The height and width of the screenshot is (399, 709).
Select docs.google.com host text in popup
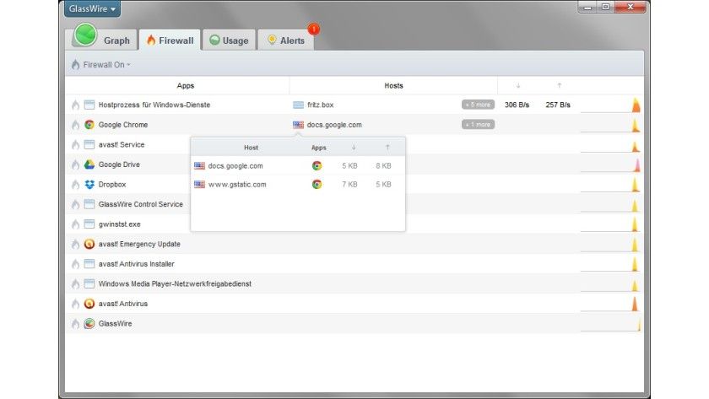235,166
